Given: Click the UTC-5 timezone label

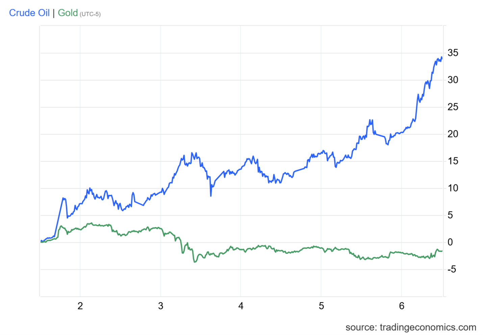Looking at the screenshot, I should coord(90,14).
